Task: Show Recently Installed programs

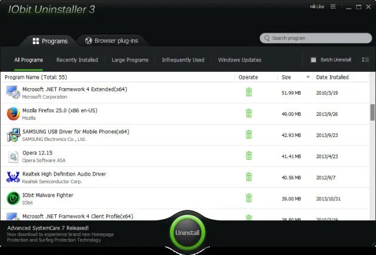Action: tap(77, 60)
